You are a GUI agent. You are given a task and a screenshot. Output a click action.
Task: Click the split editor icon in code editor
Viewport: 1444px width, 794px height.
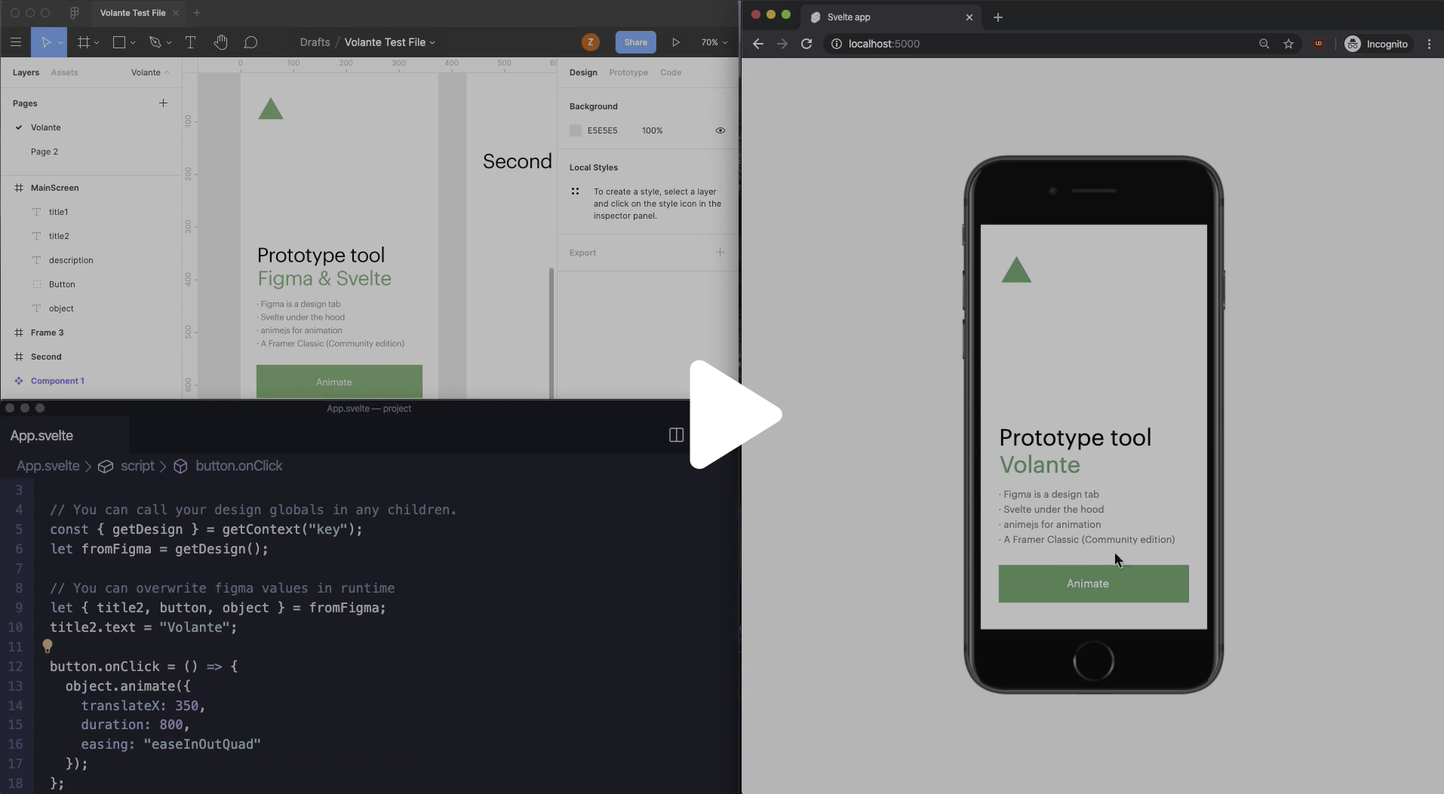[x=677, y=435]
